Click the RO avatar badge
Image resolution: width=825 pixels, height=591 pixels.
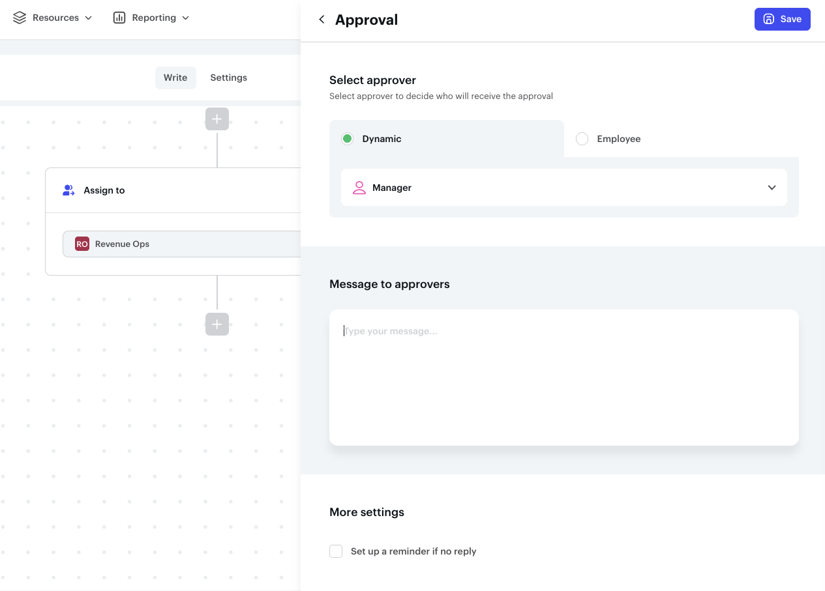[82, 244]
